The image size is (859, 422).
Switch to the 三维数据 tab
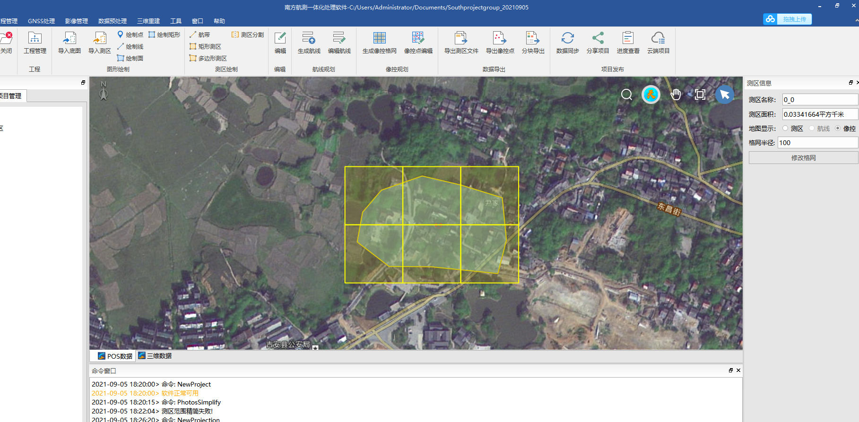coord(155,356)
